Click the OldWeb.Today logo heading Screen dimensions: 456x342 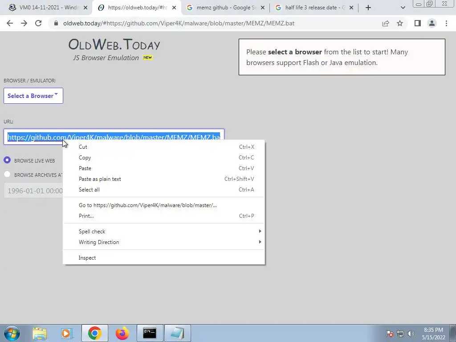(114, 45)
